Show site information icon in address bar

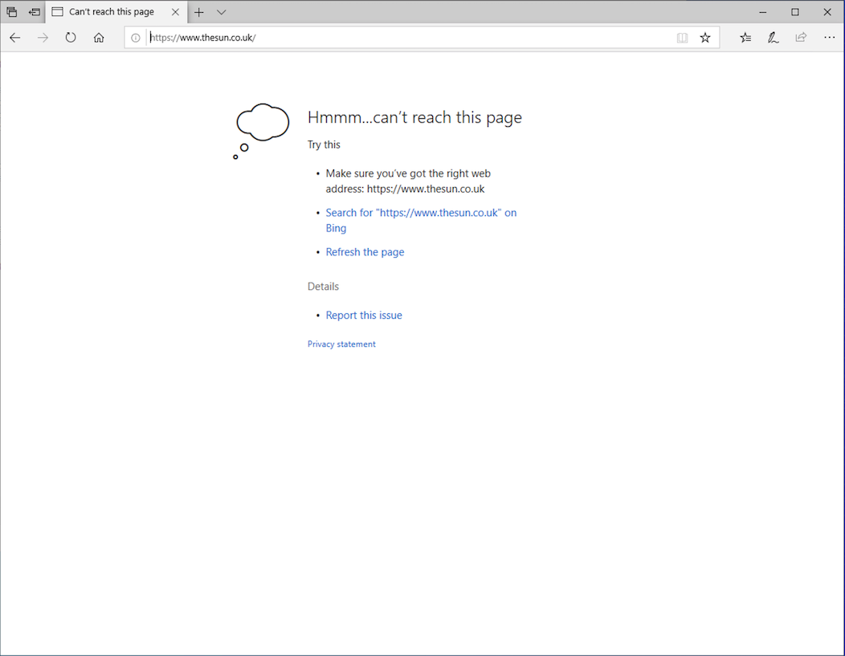tap(136, 38)
